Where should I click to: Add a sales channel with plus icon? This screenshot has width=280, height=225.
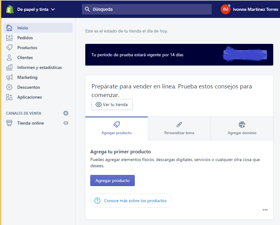click(66, 113)
